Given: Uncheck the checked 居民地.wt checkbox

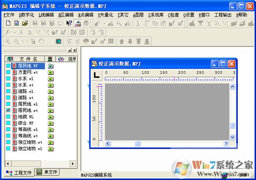Looking at the screenshot, I should [8, 110].
